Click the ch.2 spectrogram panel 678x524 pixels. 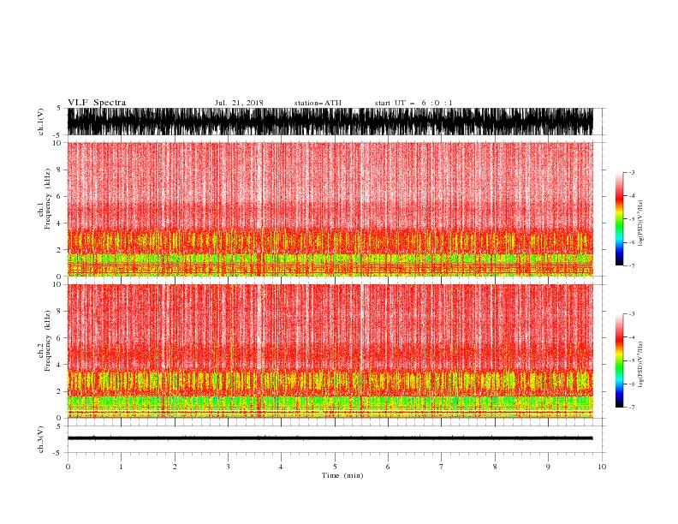point(330,351)
